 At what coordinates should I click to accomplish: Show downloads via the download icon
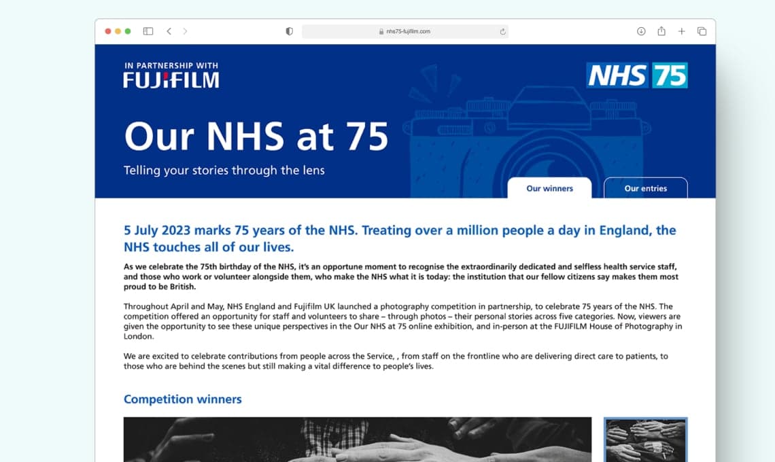click(641, 31)
